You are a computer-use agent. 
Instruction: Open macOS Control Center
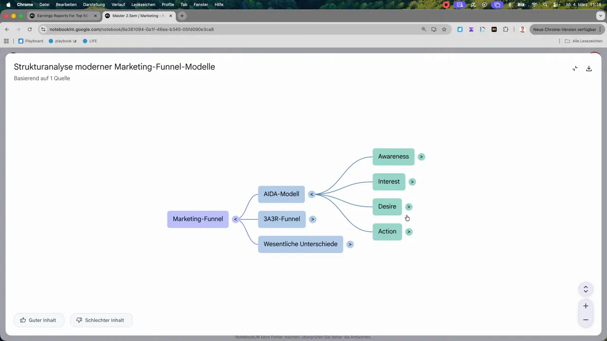coord(555,5)
